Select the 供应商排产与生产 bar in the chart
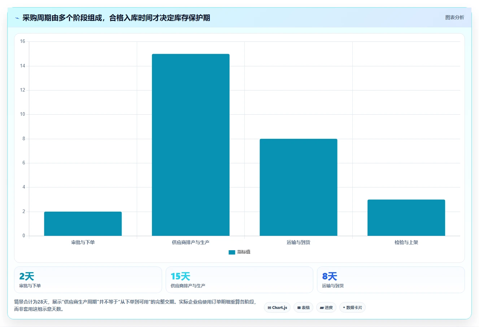The height and width of the screenshot is (327, 479). (x=191, y=145)
